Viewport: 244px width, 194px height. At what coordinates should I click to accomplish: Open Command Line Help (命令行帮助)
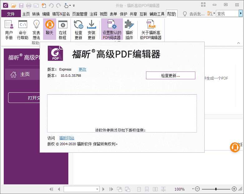[23, 30]
